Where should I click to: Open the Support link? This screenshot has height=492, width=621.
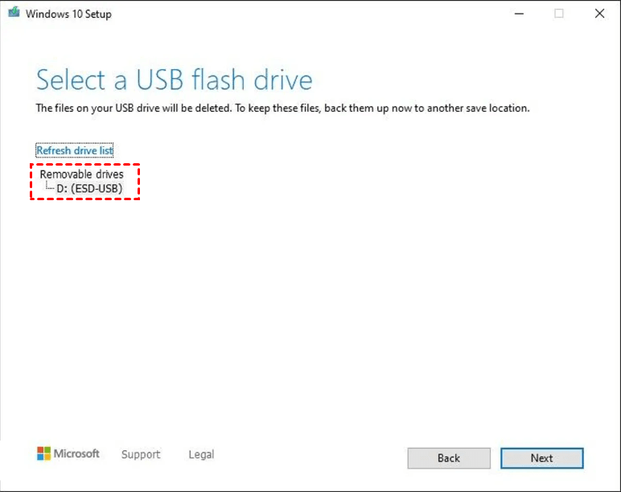point(141,454)
